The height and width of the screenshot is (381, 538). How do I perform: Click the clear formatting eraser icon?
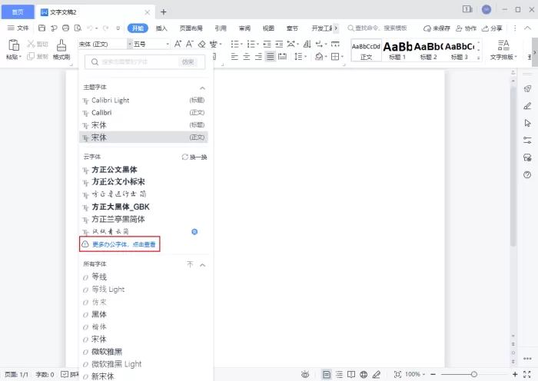click(x=202, y=44)
